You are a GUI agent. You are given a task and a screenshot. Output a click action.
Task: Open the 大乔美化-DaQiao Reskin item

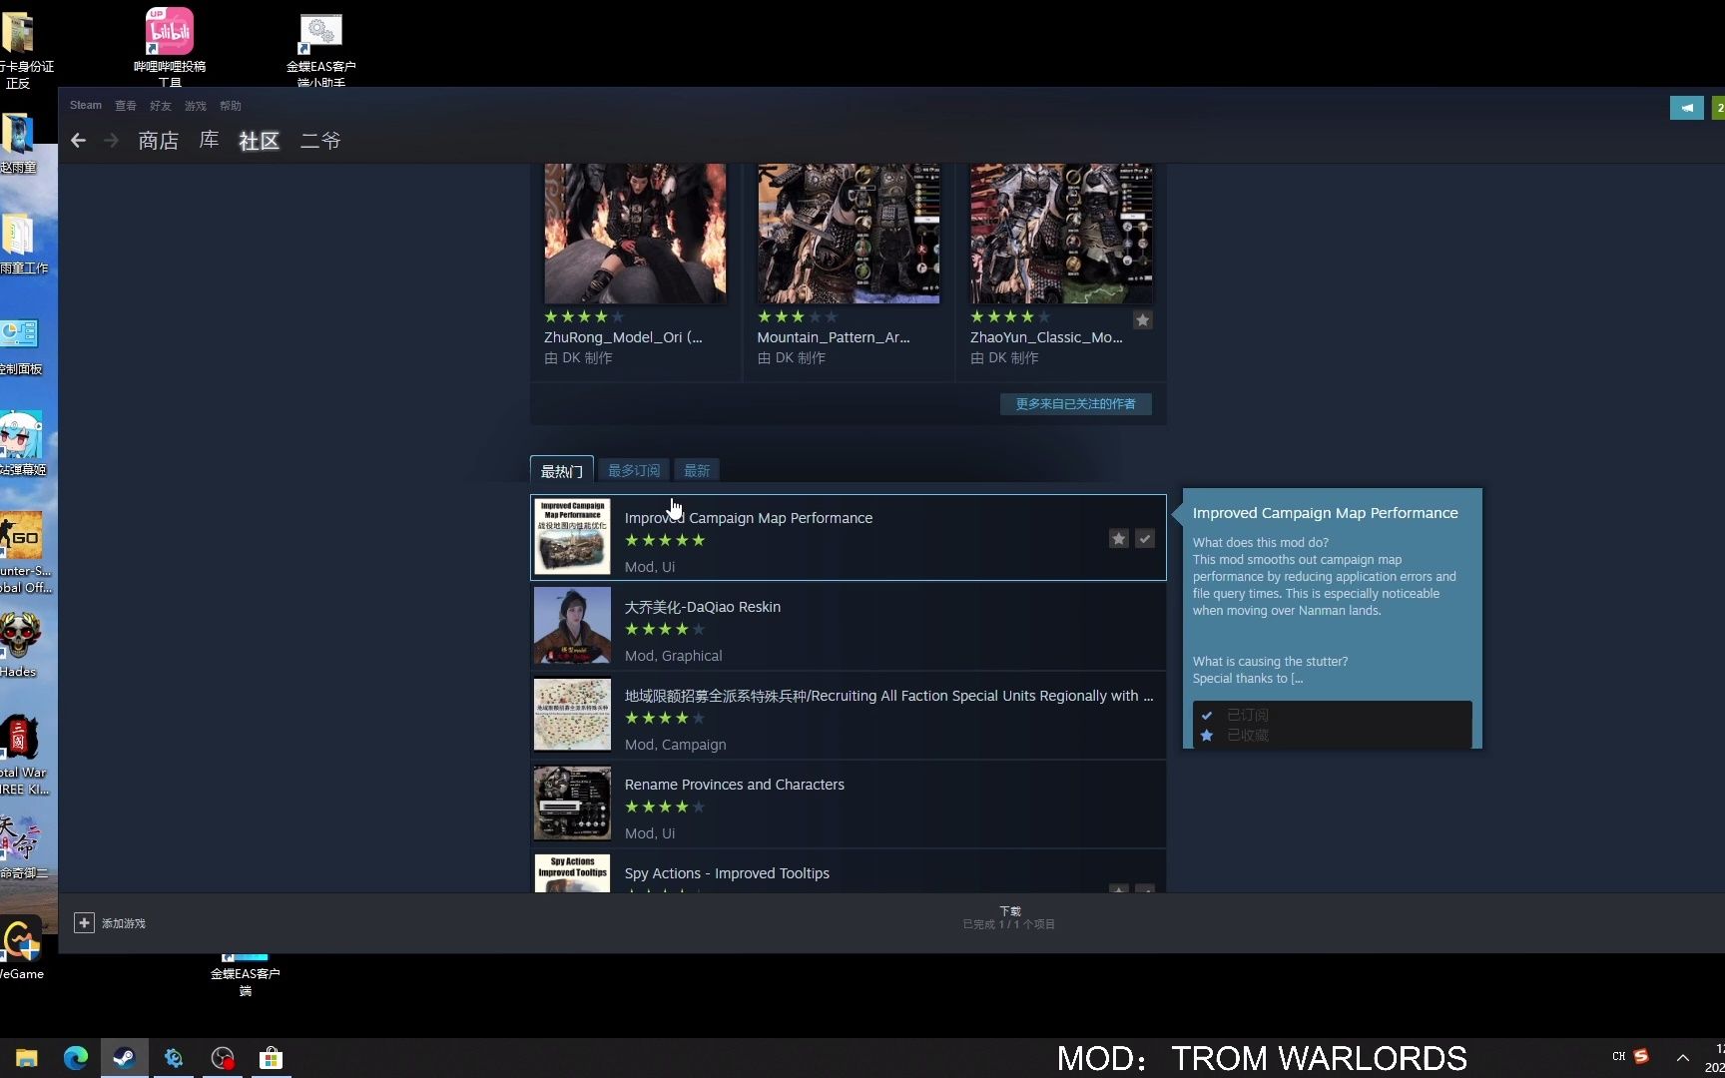849,626
